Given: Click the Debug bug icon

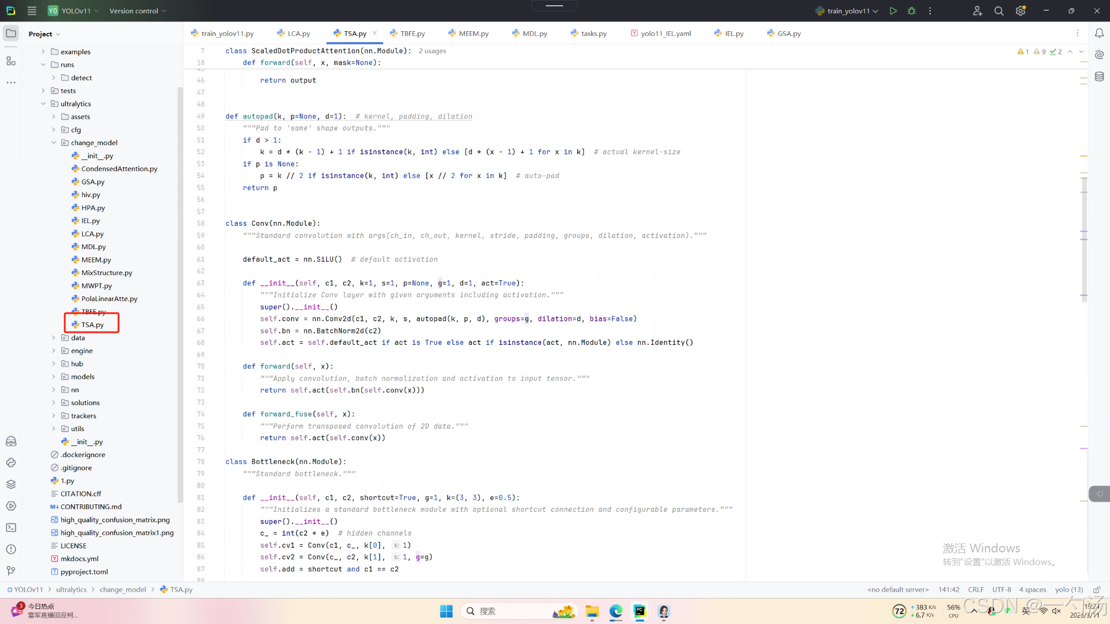Looking at the screenshot, I should [912, 11].
